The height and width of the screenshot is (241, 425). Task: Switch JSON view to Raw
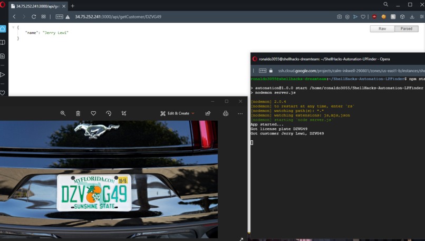coord(382,28)
